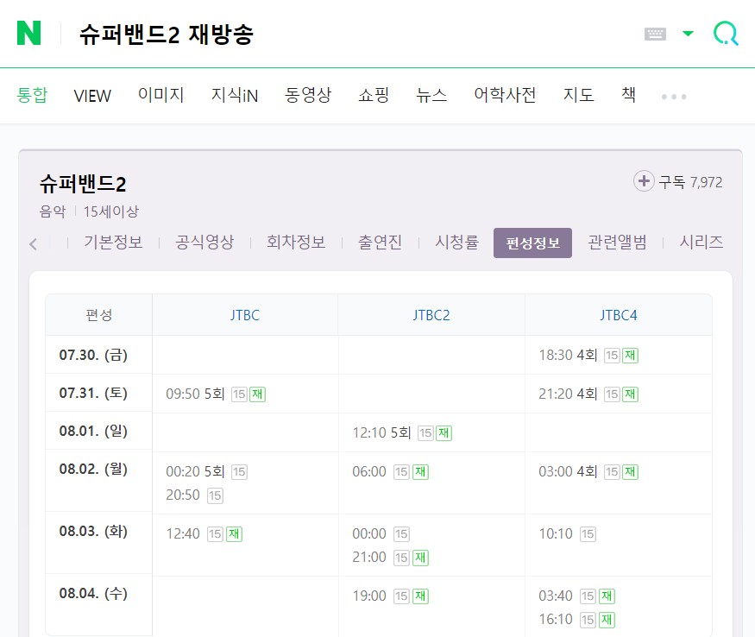The height and width of the screenshot is (637, 755).
Task: Click the JTBC channel header link
Action: click(244, 315)
